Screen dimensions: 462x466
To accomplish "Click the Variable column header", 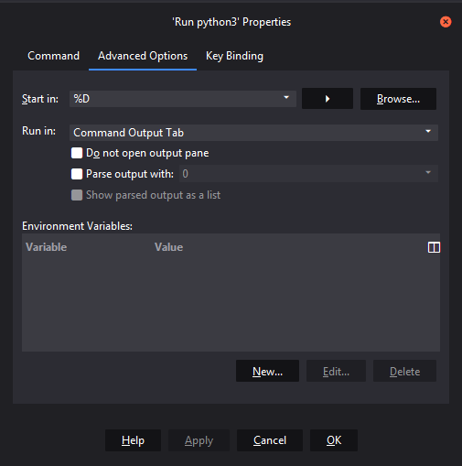I will click(x=47, y=247).
